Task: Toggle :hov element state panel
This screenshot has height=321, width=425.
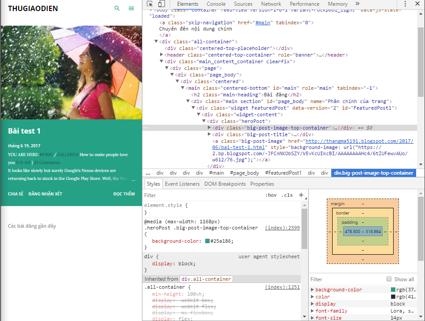Action: coord(271,195)
